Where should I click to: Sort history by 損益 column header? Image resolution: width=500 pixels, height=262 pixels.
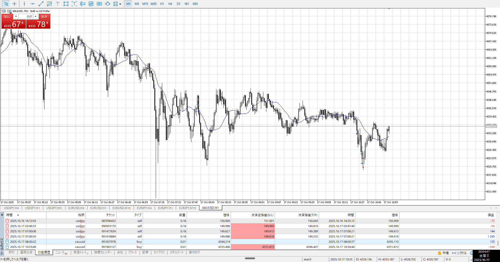point(491,215)
